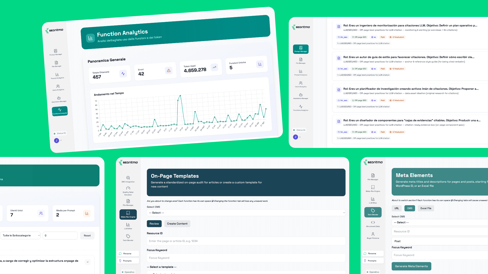Click Generate Meta Elements button
Viewport: 488px width, 274px height.
[411, 266]
